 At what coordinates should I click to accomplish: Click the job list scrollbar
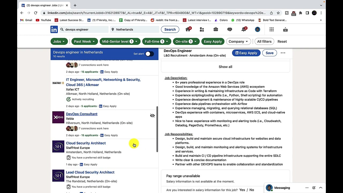coord(157,129)
